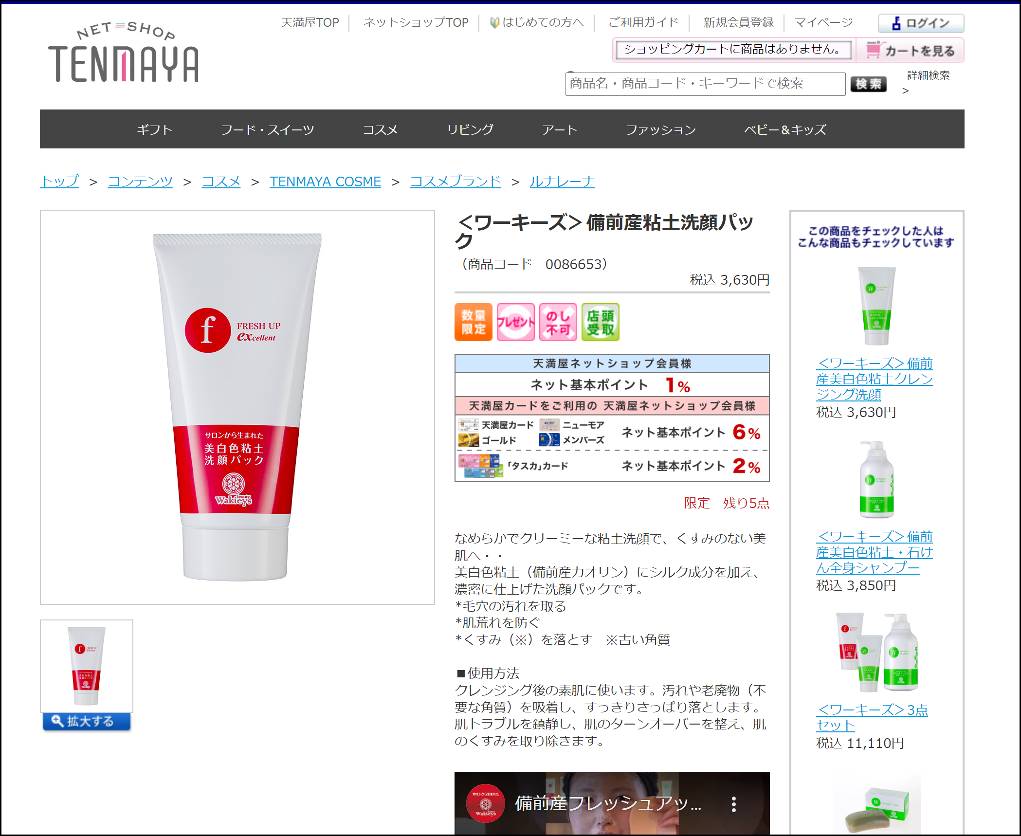Screen dimensions: 1021x836
Task: Click the 3点セット product thumbnail
Action: pos(876,652)
